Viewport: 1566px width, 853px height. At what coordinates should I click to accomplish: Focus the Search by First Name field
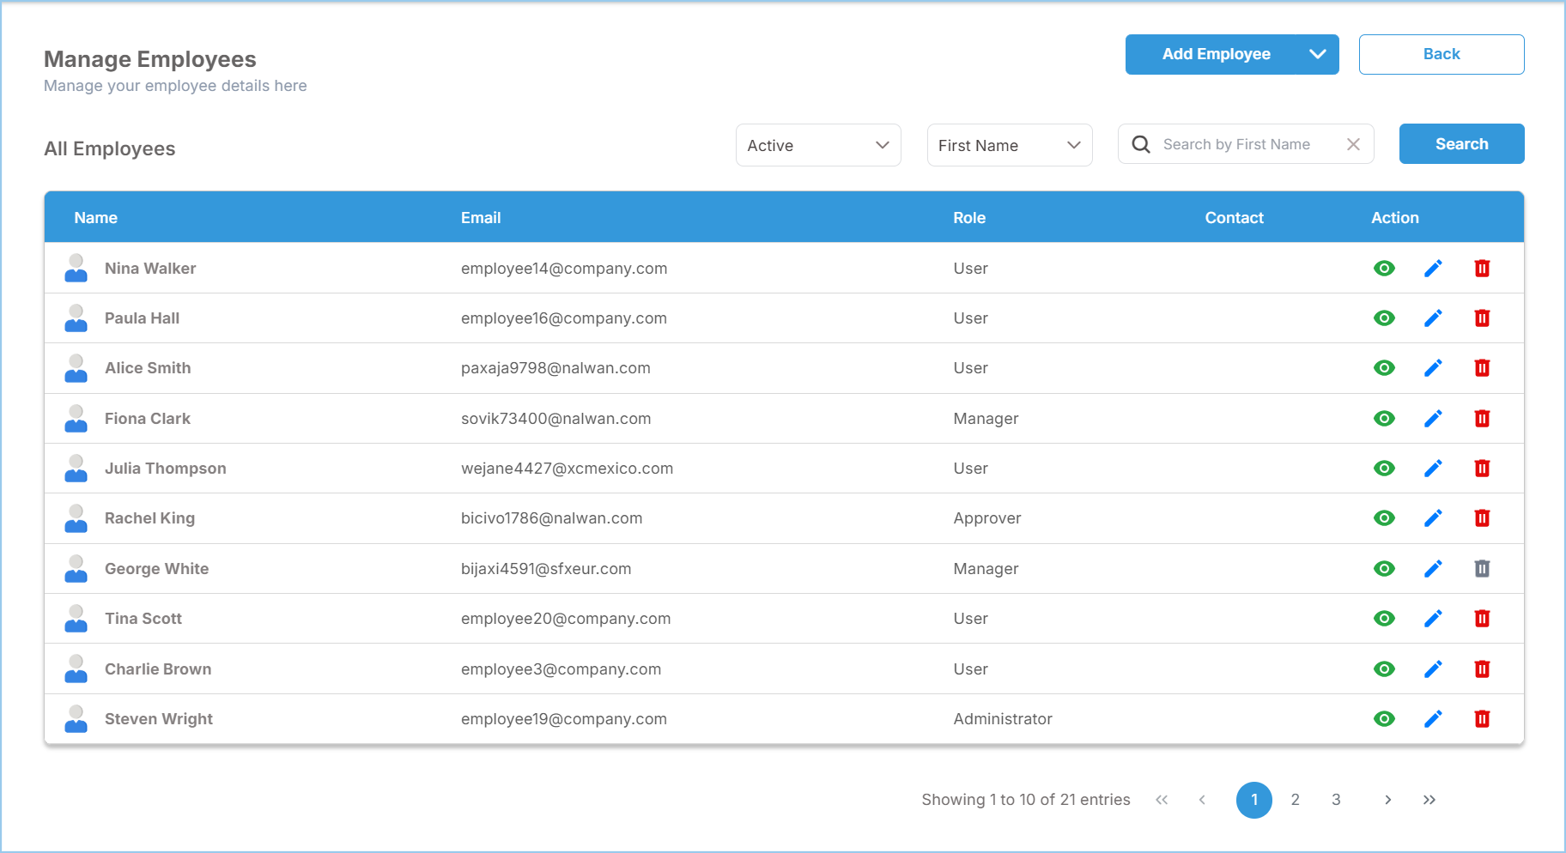(x=1246, y=144)
